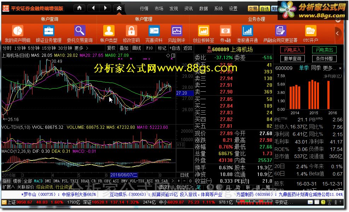Select the MACD indicator
The height and width of the screenshot is (212, 349).
(38, 181)
